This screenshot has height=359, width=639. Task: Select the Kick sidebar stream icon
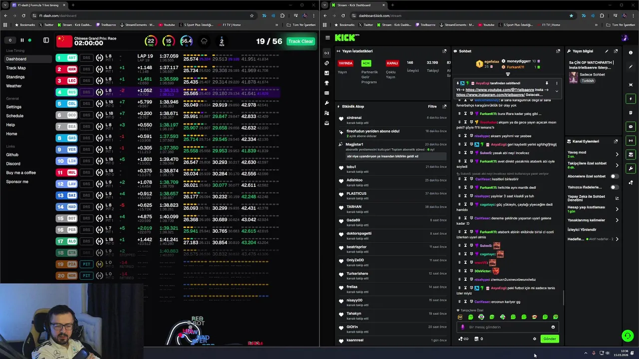tap(326, 53)
